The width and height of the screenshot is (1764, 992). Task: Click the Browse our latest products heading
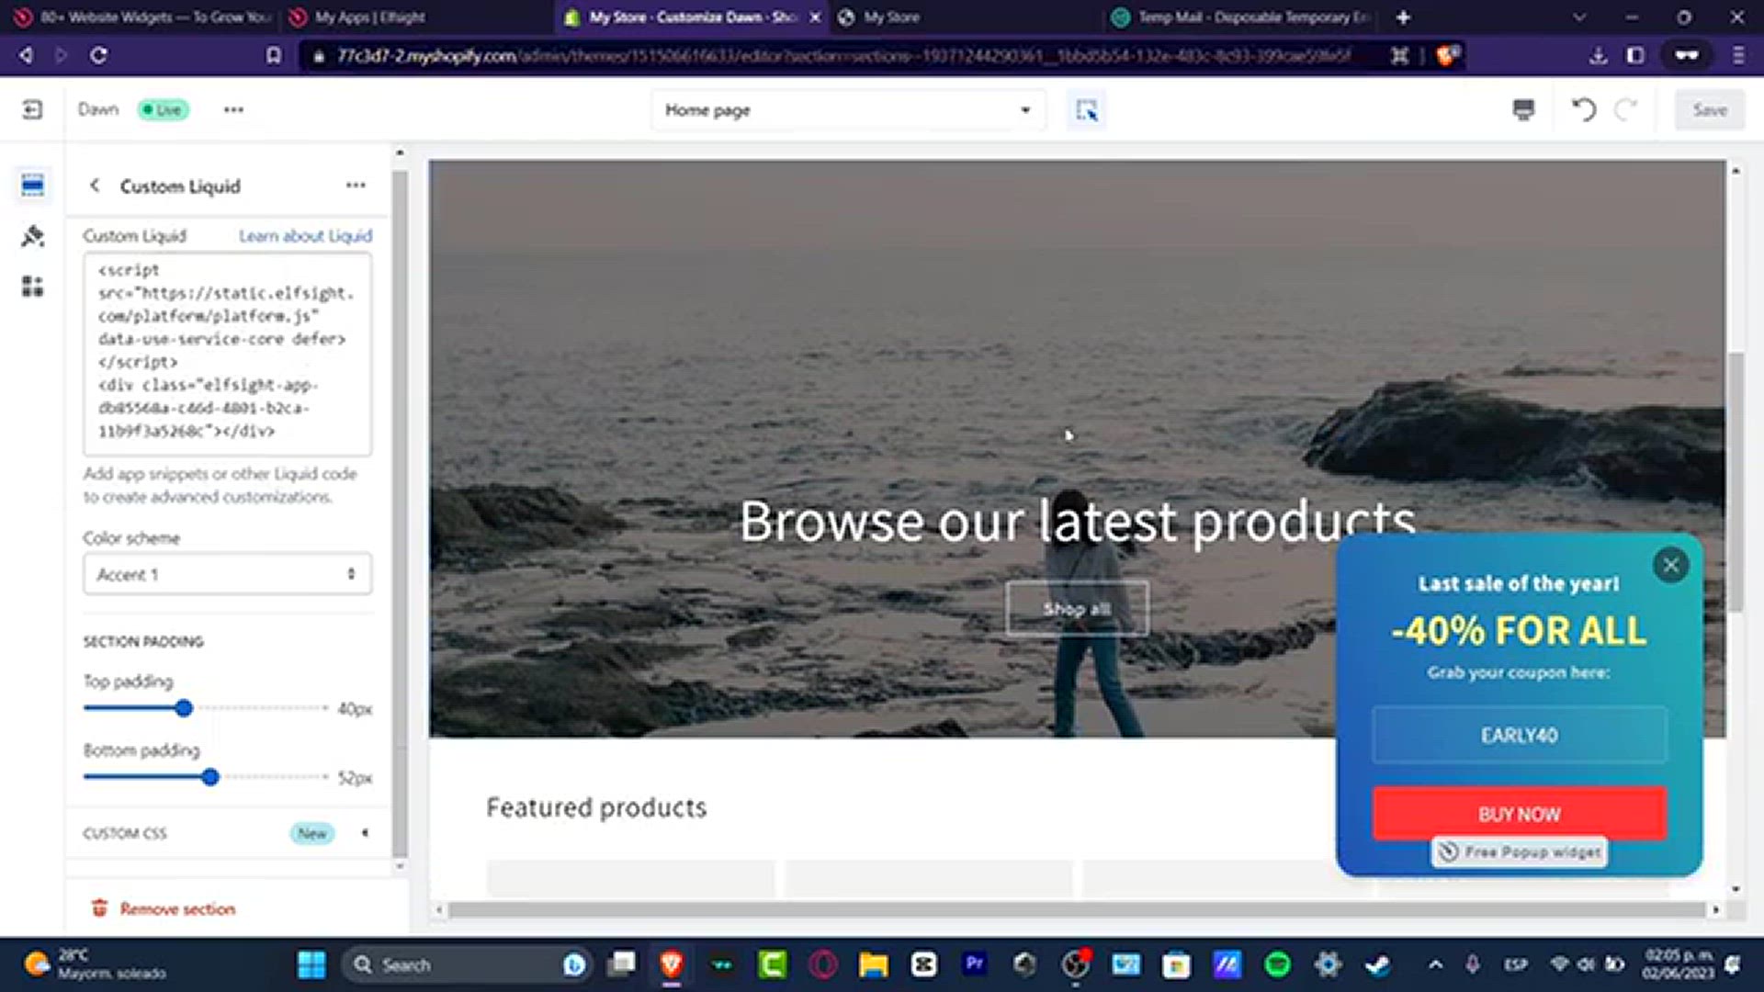point(1077,521)
